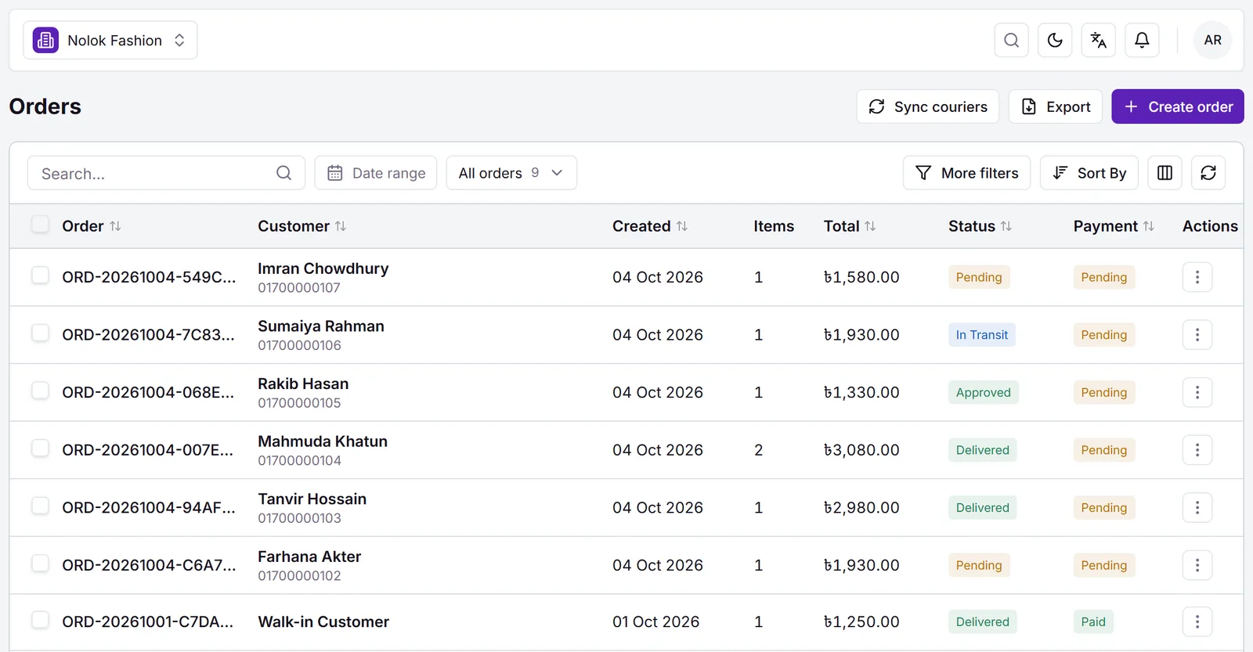Select all orders header checkbox
This screenshot has height=652, width=1253.
40,225
